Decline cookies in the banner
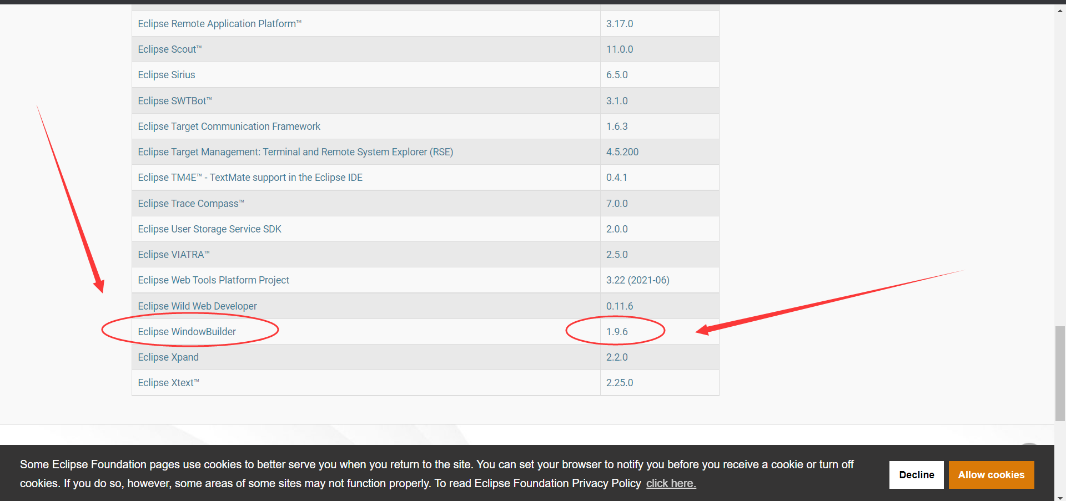This screenshot has height=501, width=1066. (x=917, y=475)
